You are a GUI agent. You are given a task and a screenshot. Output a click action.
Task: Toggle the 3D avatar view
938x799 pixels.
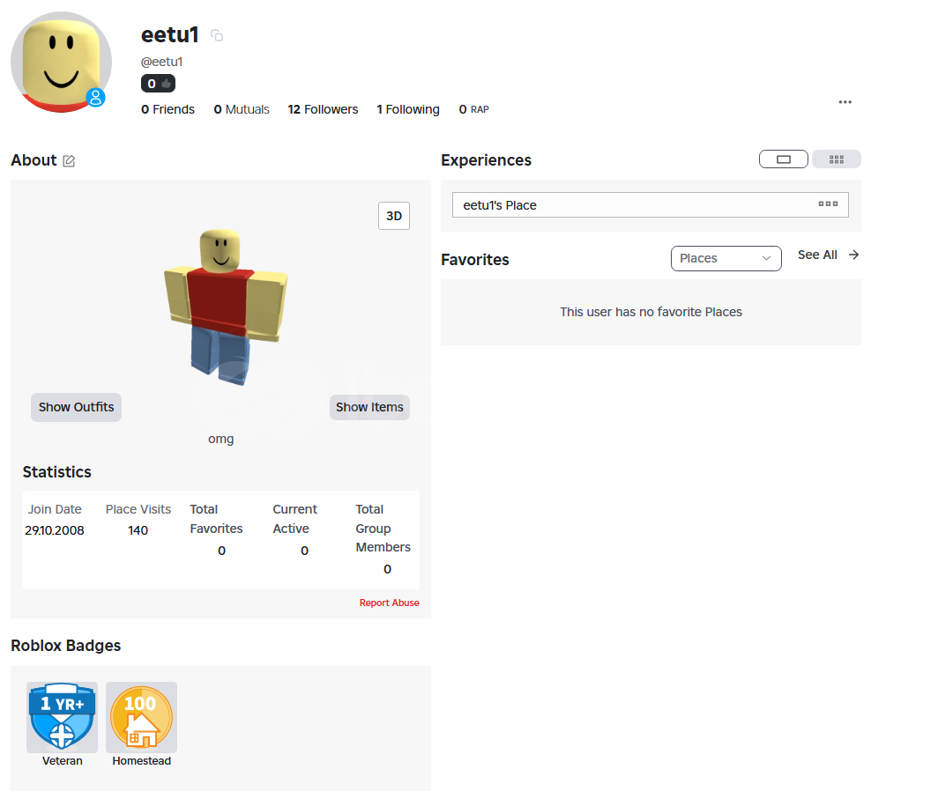pyautogui.click(x=393, y=216)
